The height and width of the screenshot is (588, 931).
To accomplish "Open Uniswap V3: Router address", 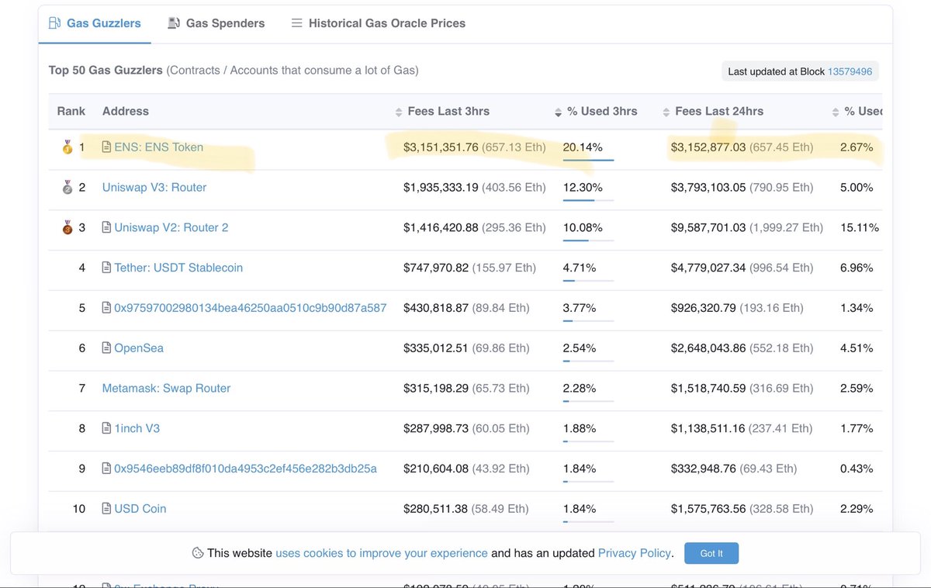I will [154, 188].
